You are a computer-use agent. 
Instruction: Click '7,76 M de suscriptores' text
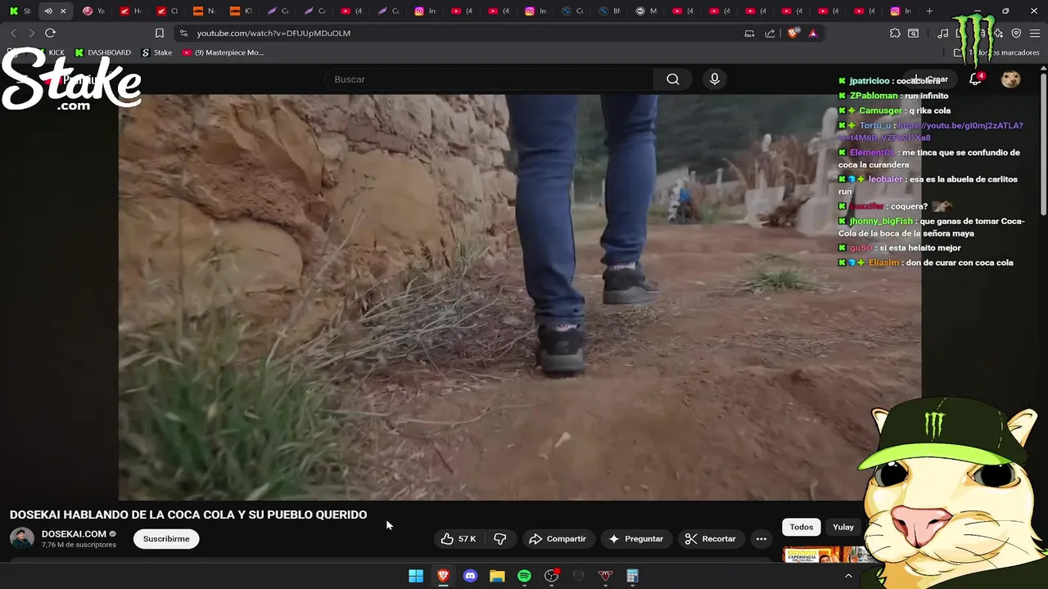(79, 545)
